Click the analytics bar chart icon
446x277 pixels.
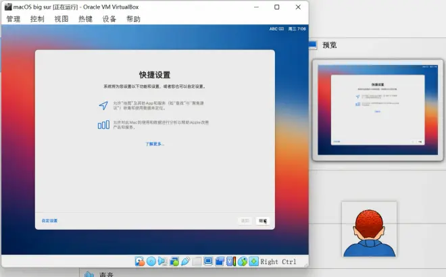click(103, 125)
